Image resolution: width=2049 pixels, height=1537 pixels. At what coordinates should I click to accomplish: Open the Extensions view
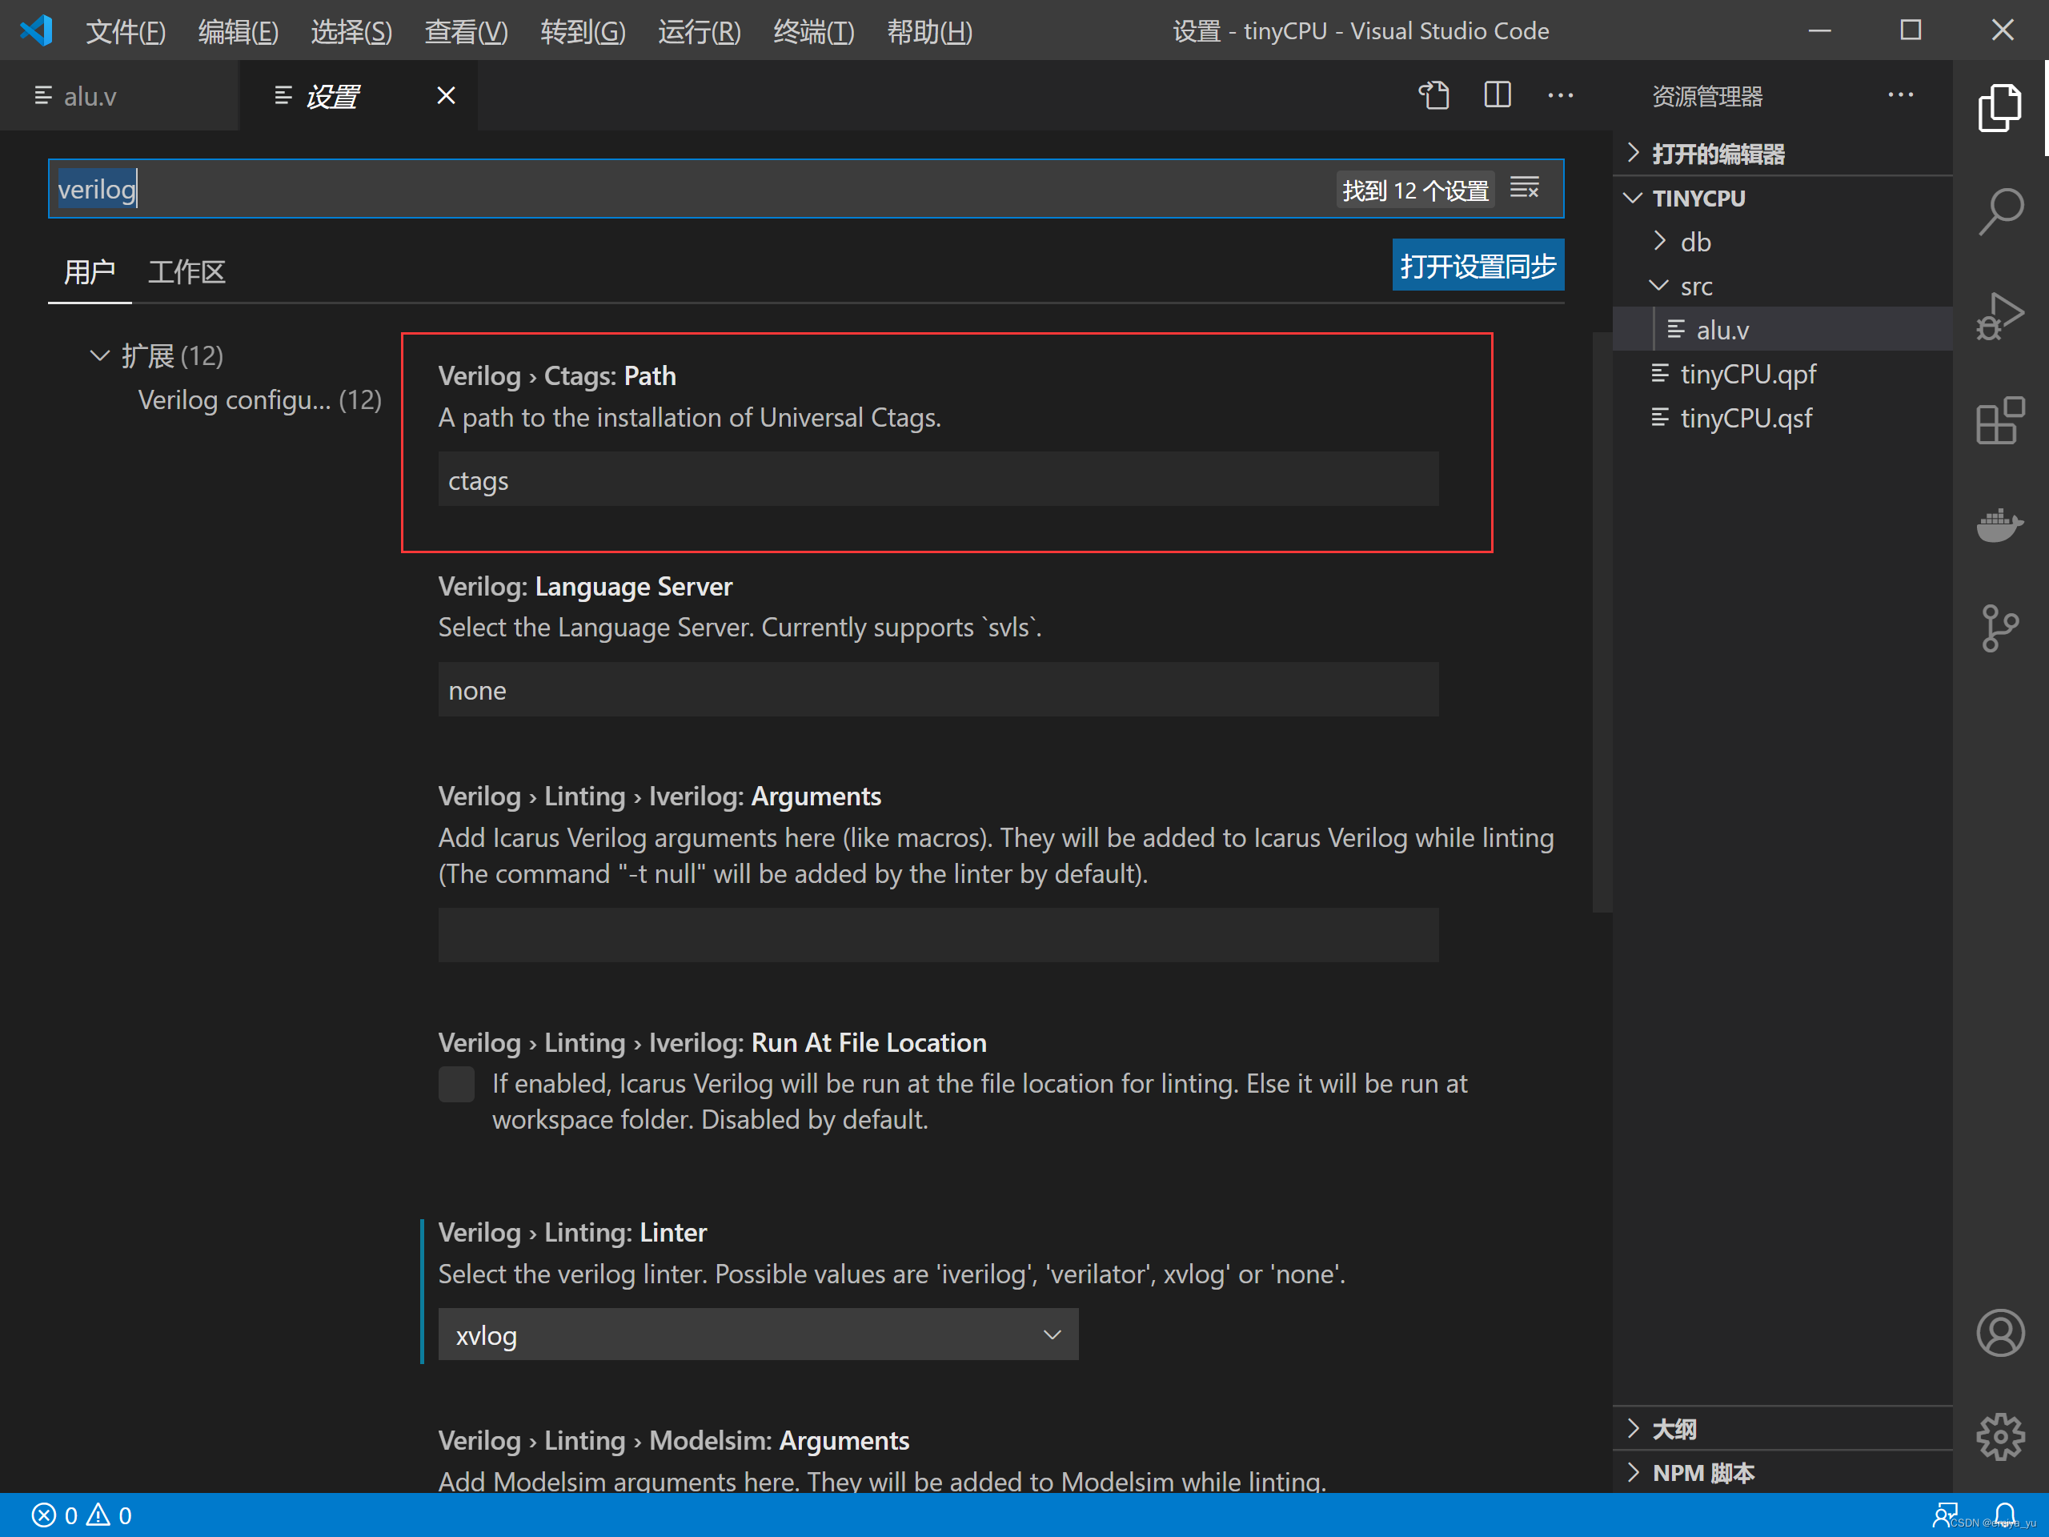pos(2000,422)
